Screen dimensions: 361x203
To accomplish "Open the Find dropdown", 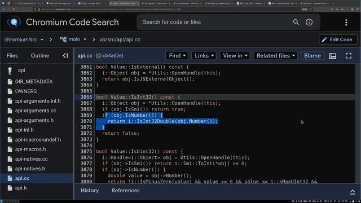I will pos(177,56).
